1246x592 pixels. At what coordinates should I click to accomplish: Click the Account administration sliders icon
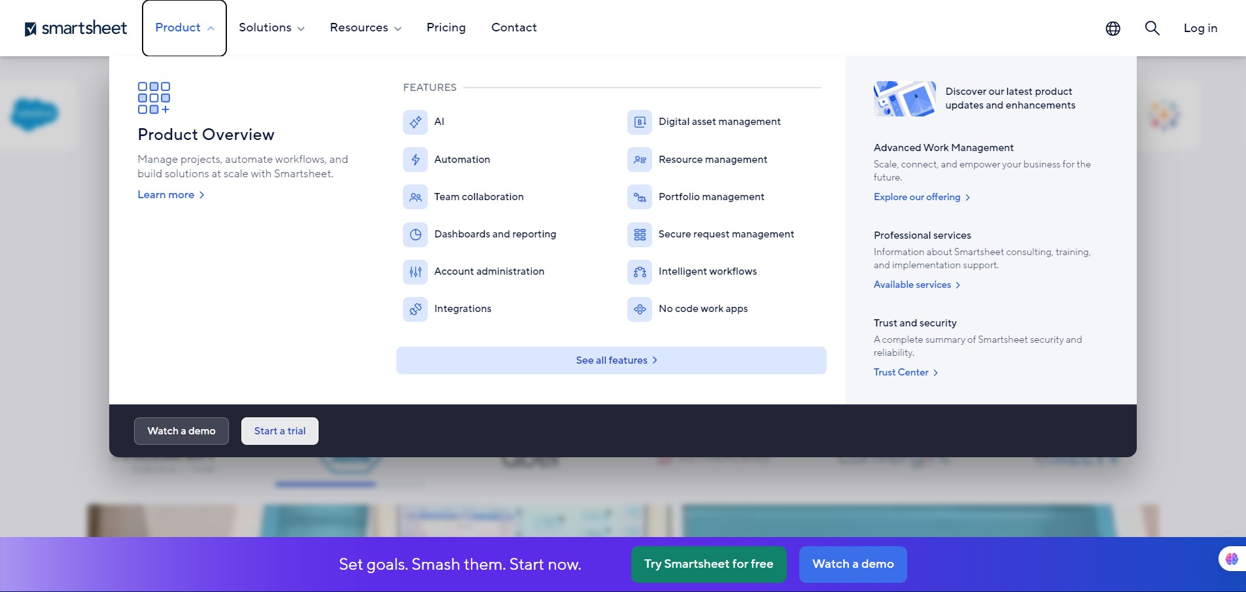click(415, 271)
